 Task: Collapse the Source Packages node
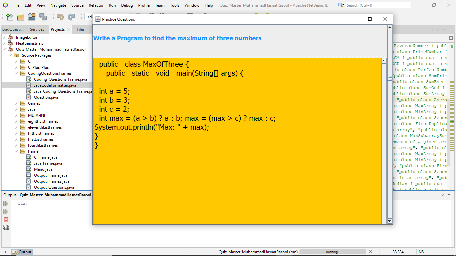point(10,55)
